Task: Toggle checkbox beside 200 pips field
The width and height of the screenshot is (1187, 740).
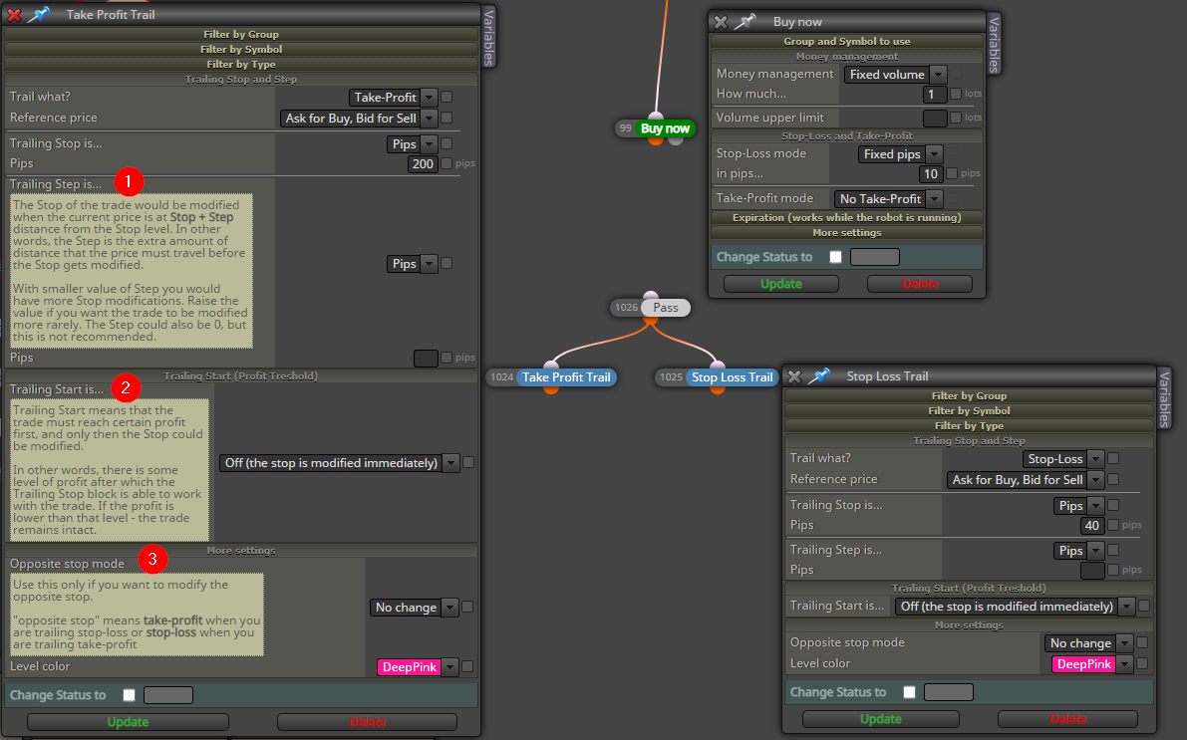Action: (x=446, y=163)
